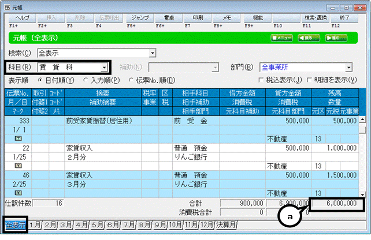This screenshot has width=371, height=240.
Task: Click the green 戻る back button
Action: coord(309,38)
